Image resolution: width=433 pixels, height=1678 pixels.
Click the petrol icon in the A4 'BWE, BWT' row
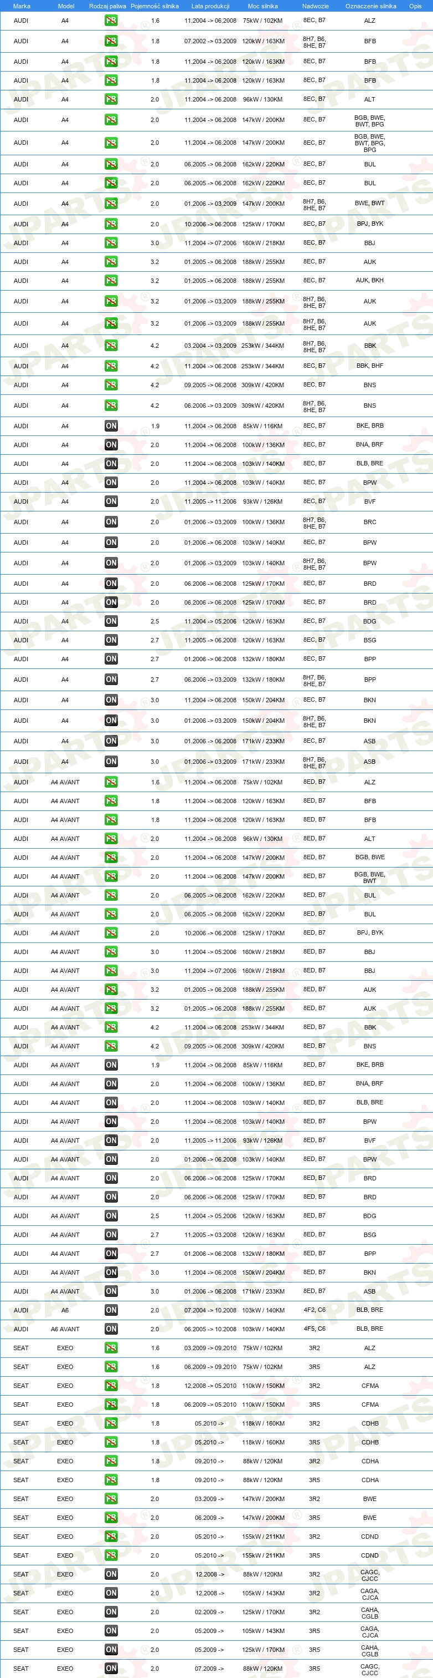coord(111,203)
